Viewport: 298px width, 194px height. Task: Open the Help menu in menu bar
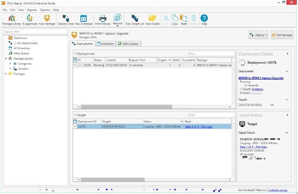tap(56, 10)
